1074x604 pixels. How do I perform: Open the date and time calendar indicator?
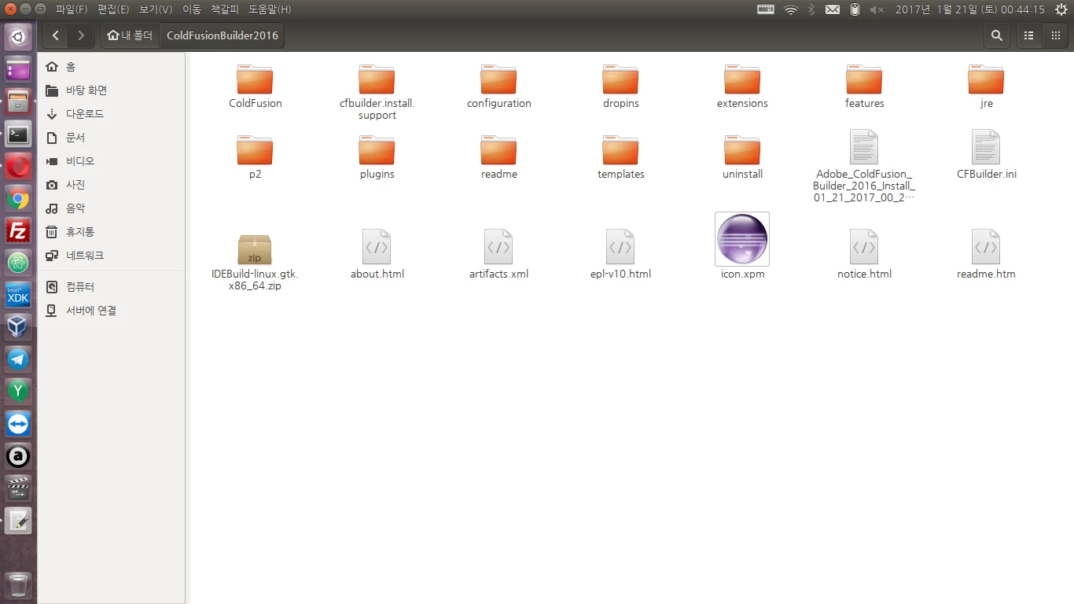tap(970, 9)
